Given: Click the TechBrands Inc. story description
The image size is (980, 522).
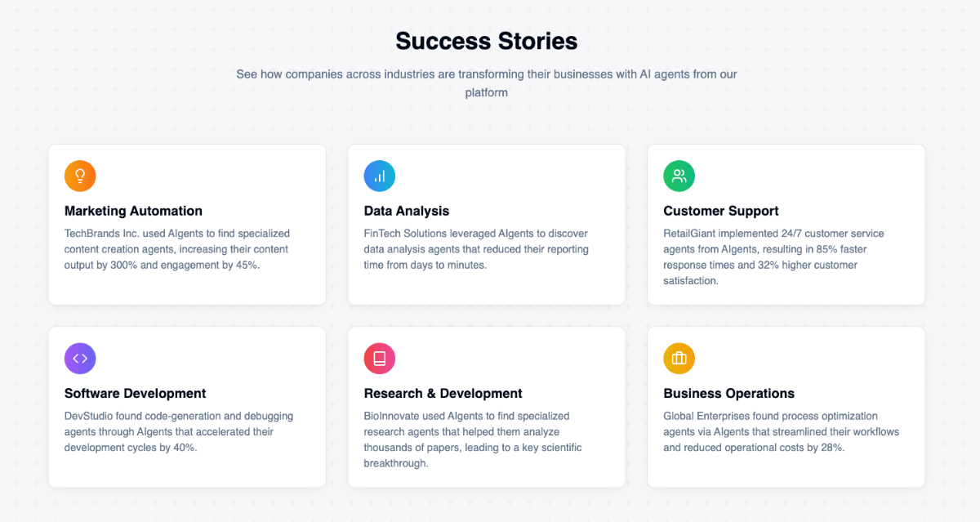Looking at the screenshot, I should [178, 249].
